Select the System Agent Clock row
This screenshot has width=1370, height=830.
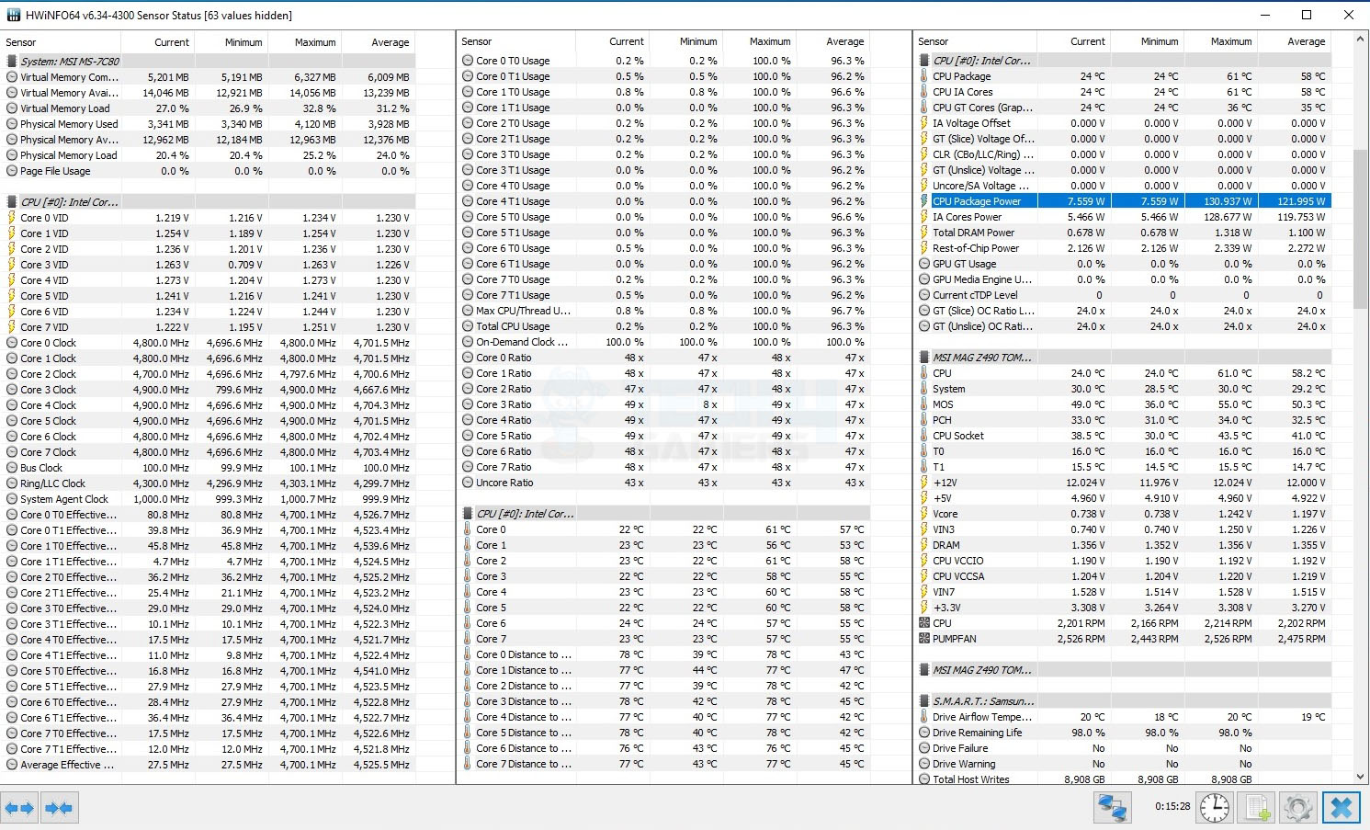(209, 499)
